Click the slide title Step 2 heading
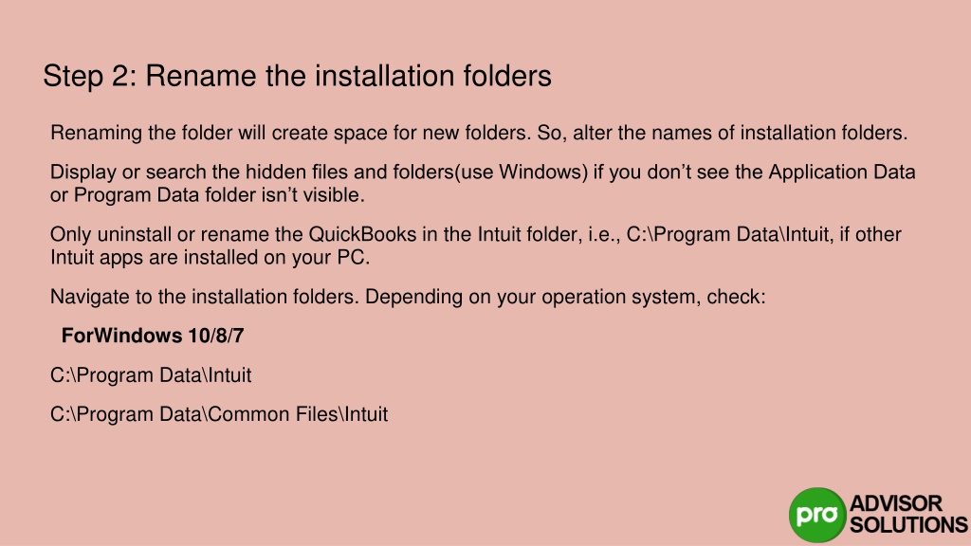Screen dimensions: 971x546 [297, 77]
